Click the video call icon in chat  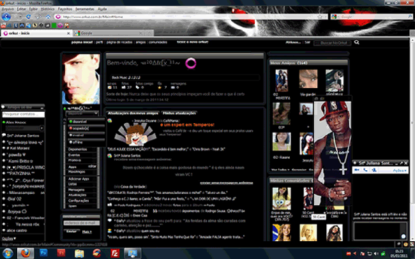pyautogui.click(x=357, y=170)
